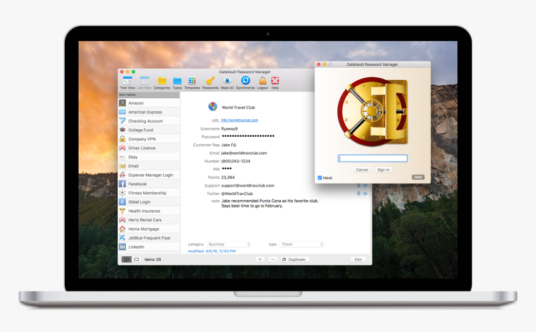Click the modified 4/5/16 date text

[x=212, y=251]
